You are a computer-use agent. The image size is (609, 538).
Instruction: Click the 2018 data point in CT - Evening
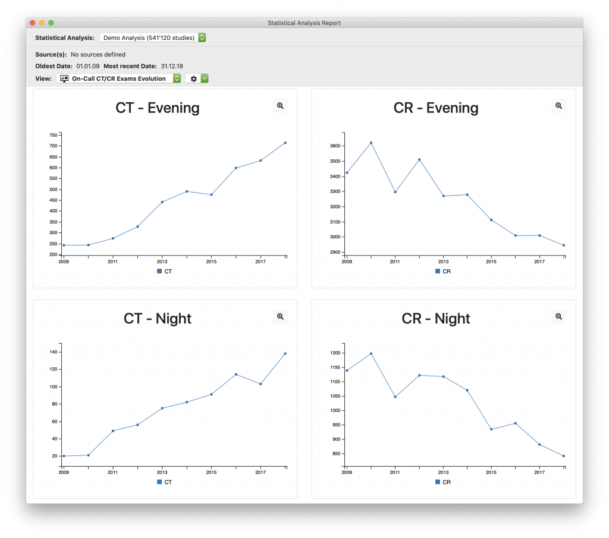(285, 143)
